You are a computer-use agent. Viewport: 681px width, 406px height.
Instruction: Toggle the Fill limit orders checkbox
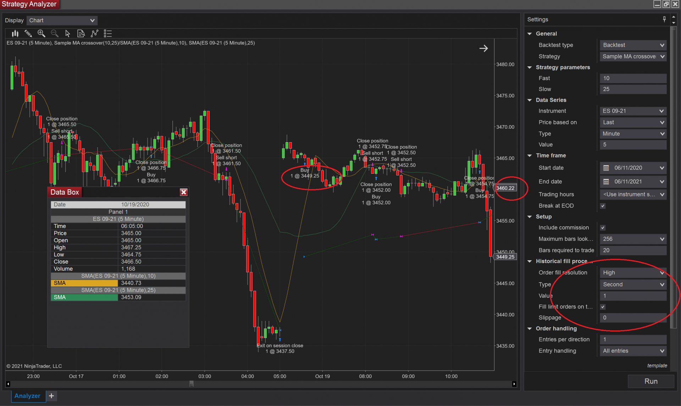point(603,307)
